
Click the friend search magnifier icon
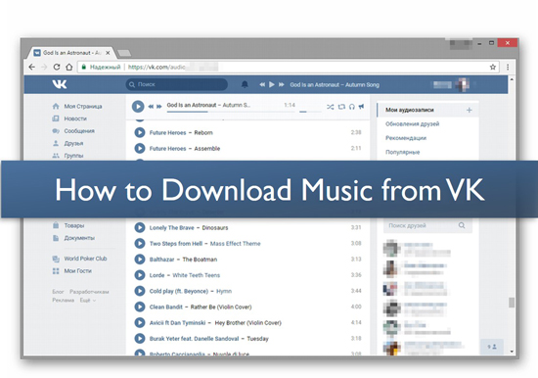pos(462,225)
